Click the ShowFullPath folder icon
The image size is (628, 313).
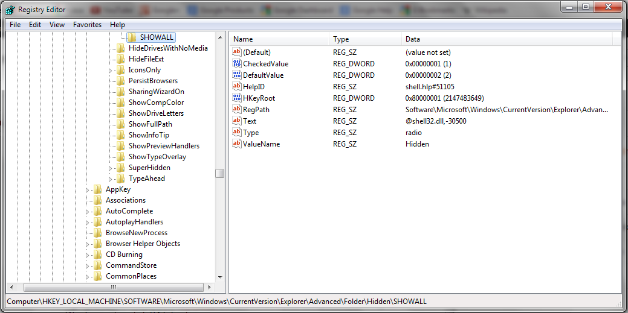click(x=120, y=124)
